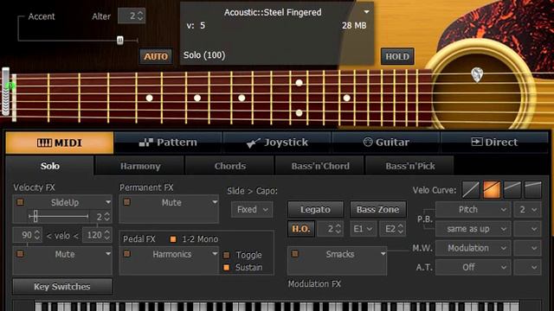554x311 pixels.
Task: Switch to the Pattern tab
Action: pos(168,143)
